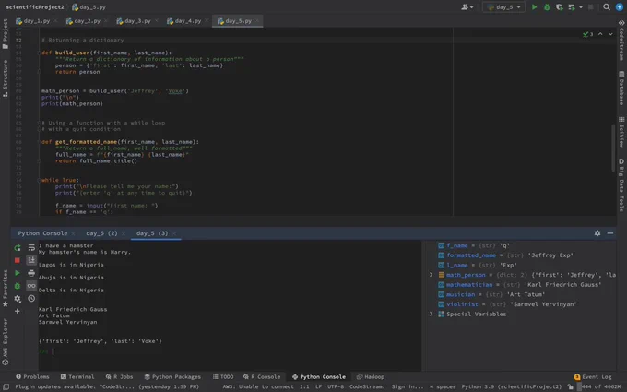This screenshot has width=627, height=392.
Task: Open the TODO tool window
Action: pos(223,377)
